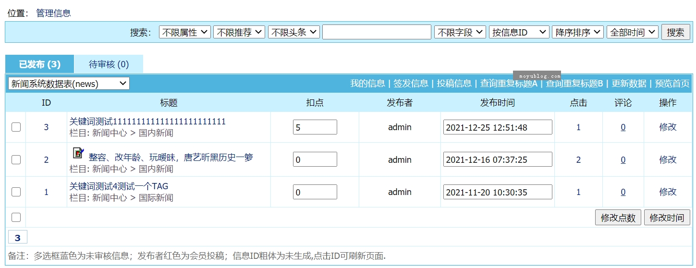Open the 新闻系统数据表(news) selector
The image size is (696, 268).
pyautogui.click(x=69, y=84)
